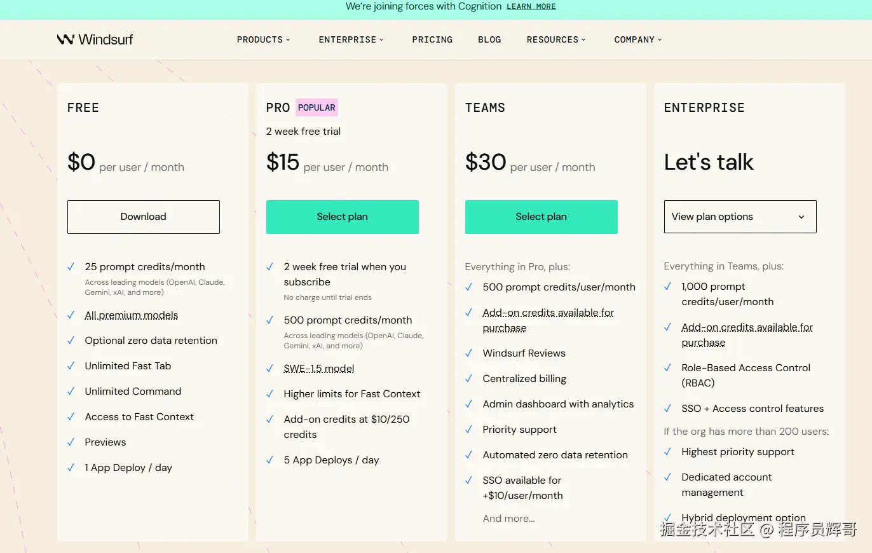Click the Download button in Free plan

pyautogui.click(x=144, y=217)
